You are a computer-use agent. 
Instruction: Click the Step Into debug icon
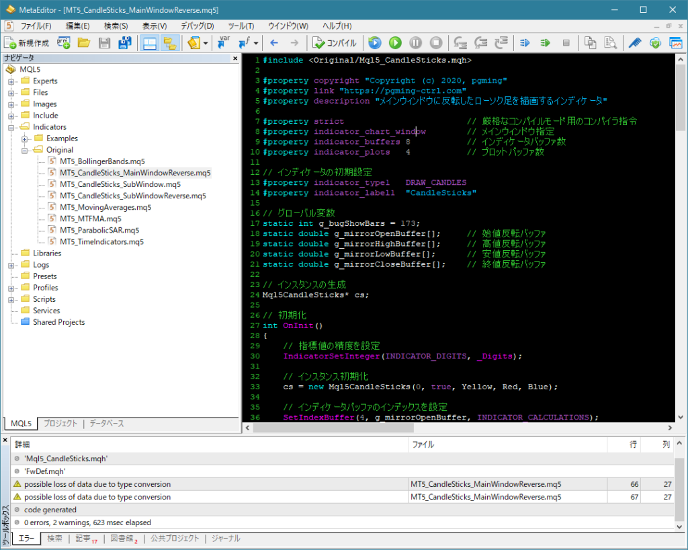tap(461, 42)
